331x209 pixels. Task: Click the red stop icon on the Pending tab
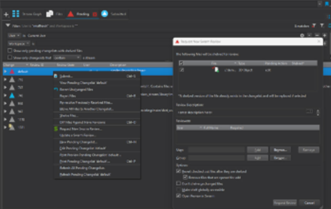coord(95,14)
